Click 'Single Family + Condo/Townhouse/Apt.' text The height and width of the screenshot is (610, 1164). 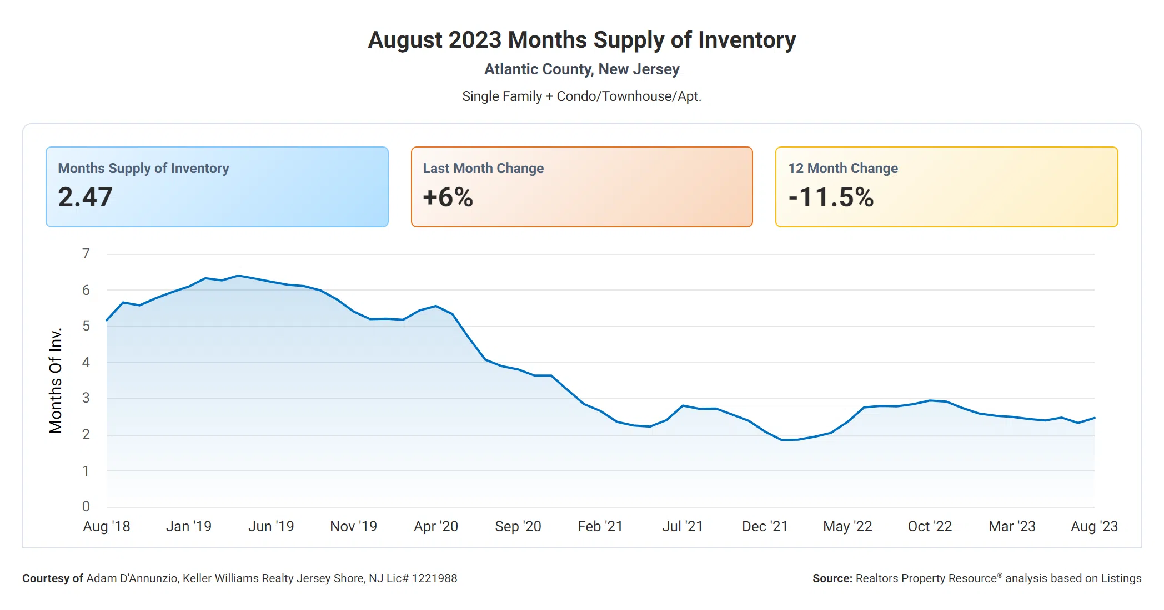click(x=581, y=96)
